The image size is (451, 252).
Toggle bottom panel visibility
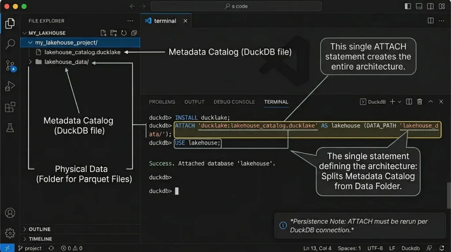pyautogui.click(x=419, y=6)
